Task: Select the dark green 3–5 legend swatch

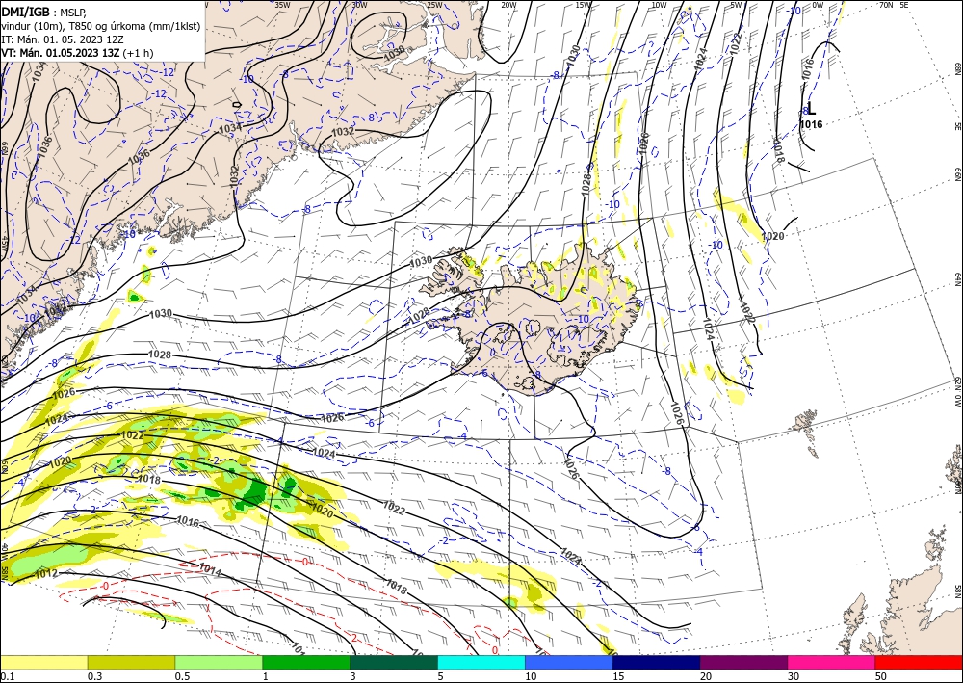Action: tap(394, 663)
